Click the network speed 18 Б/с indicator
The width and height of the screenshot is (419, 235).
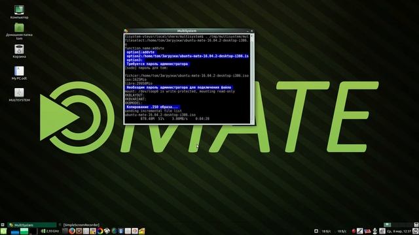click(326, 231)
